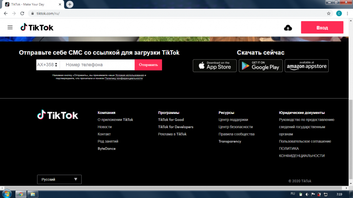Click the address bar URL tiktok.com/ru/
This screenshot has width=353, height=198.
pyautogui.click(x=48, y=14)
